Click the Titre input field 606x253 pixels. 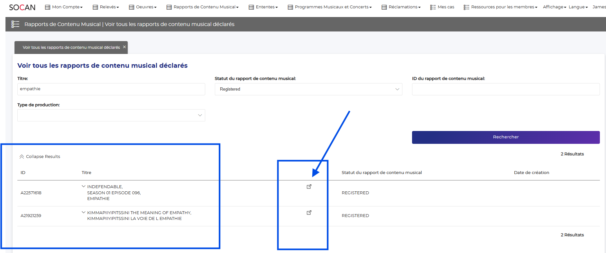pyautogui.click(x=111, y=89)
